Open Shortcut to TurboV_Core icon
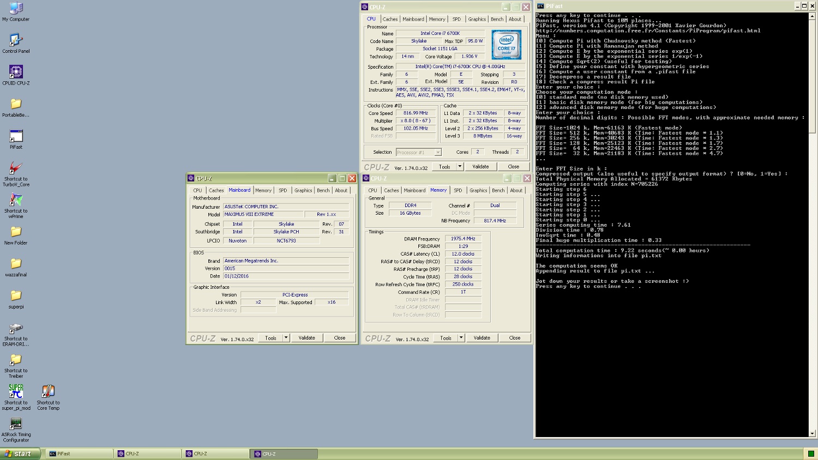818x460 pixels. pos(16,174)
